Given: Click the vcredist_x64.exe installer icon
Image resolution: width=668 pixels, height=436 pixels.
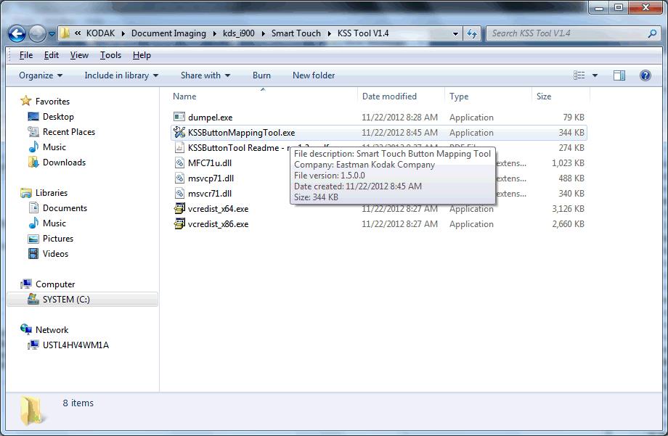Looking at the screenshot, I should click(180, 209).
